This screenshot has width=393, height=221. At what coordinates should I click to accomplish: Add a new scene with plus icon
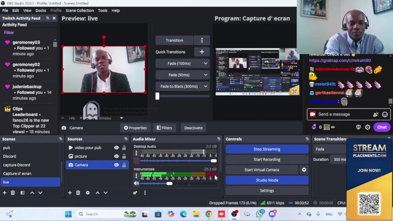pos(5,193)
